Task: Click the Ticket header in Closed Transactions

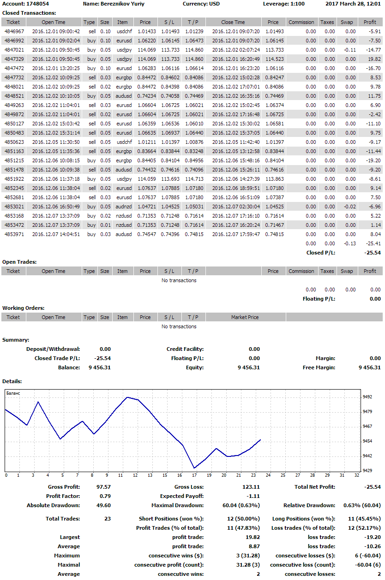Action: (x=13, y=22)
